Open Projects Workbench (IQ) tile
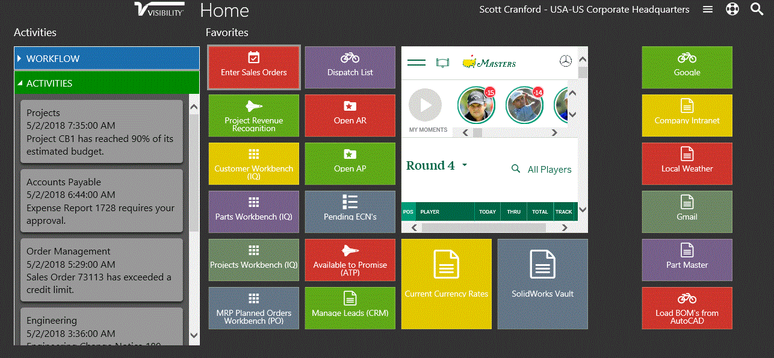Image resolution: width=774 pixels, height=358 pixels. pyautogui.click(x=254, y=260)
